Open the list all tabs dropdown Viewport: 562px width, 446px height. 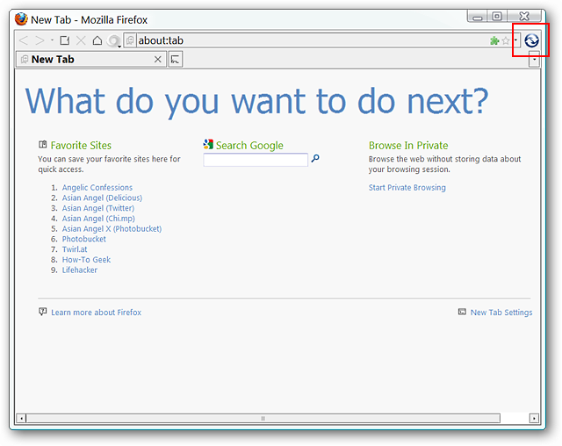(534, 60)
